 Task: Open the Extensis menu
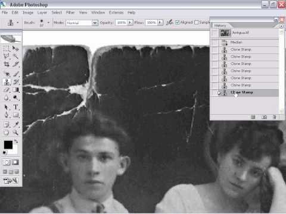pyautogui.click(x=116, y=12)
